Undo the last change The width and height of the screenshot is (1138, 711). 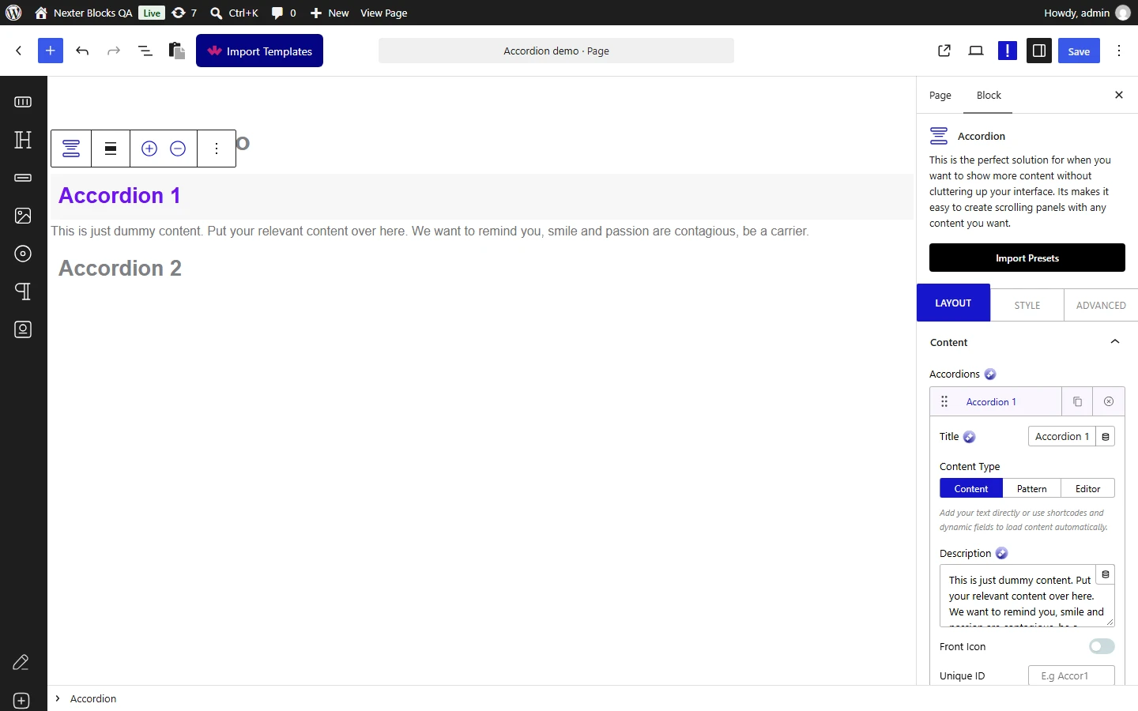pos(82,51)
